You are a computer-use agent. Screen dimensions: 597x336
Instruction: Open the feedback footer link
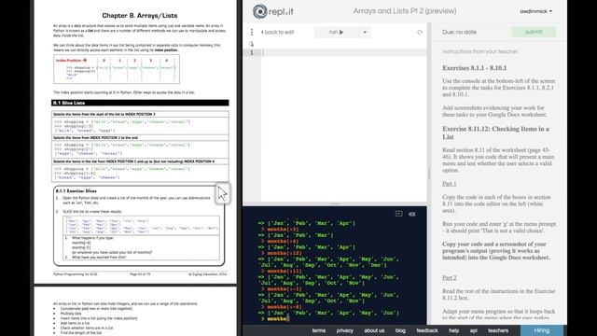427,330
